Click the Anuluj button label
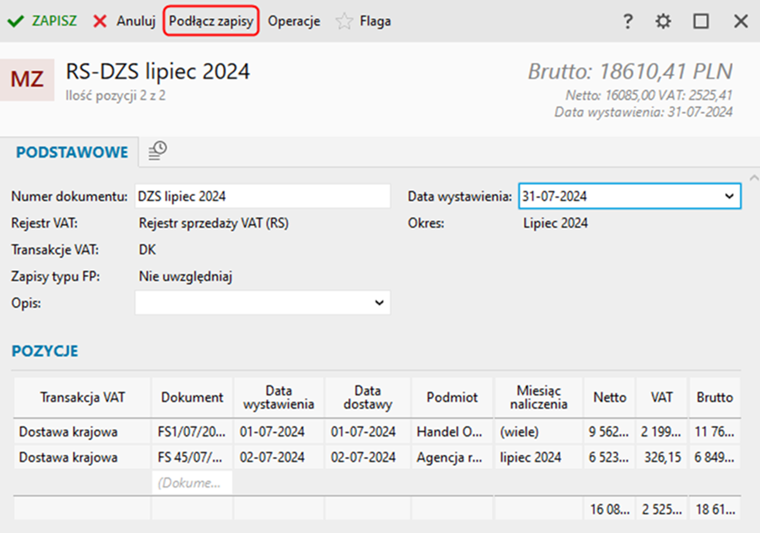 pyautogui.click(x=136, y=22)
